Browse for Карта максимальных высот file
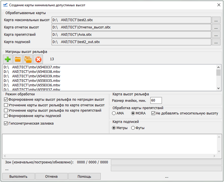The height and width of the screenshot is (182, 224). point(216,20)
